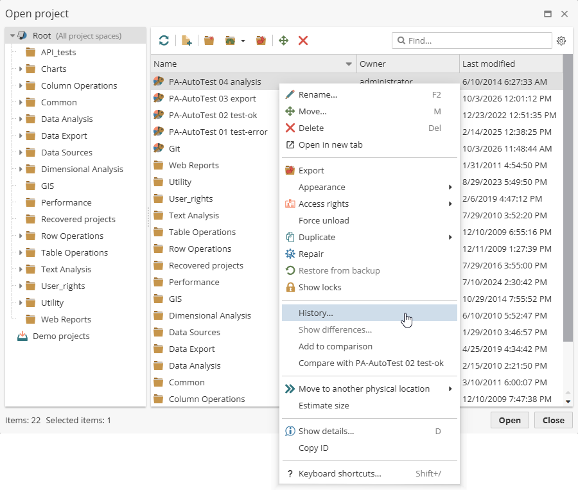Viewport: 578px width, 490px height.
Task: Expand the Column Operations tree folder
Action: [21, 85]
